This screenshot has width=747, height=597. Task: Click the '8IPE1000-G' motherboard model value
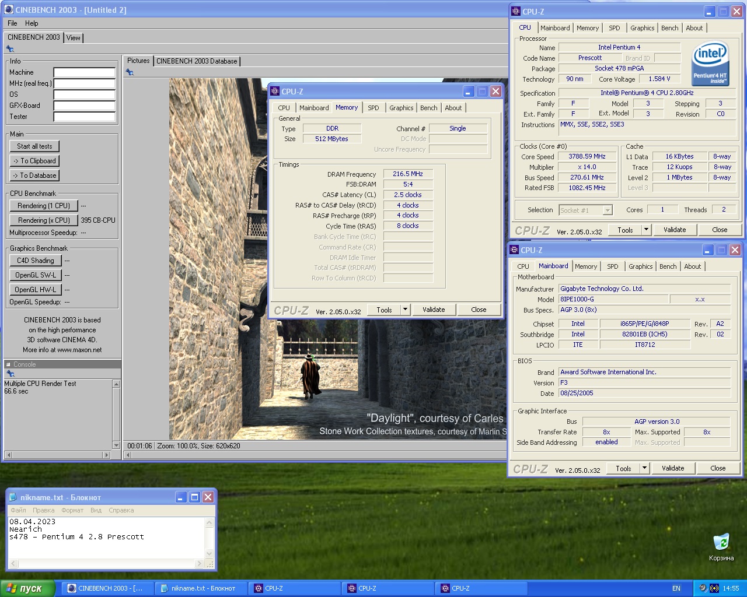[x=613, y=299]
